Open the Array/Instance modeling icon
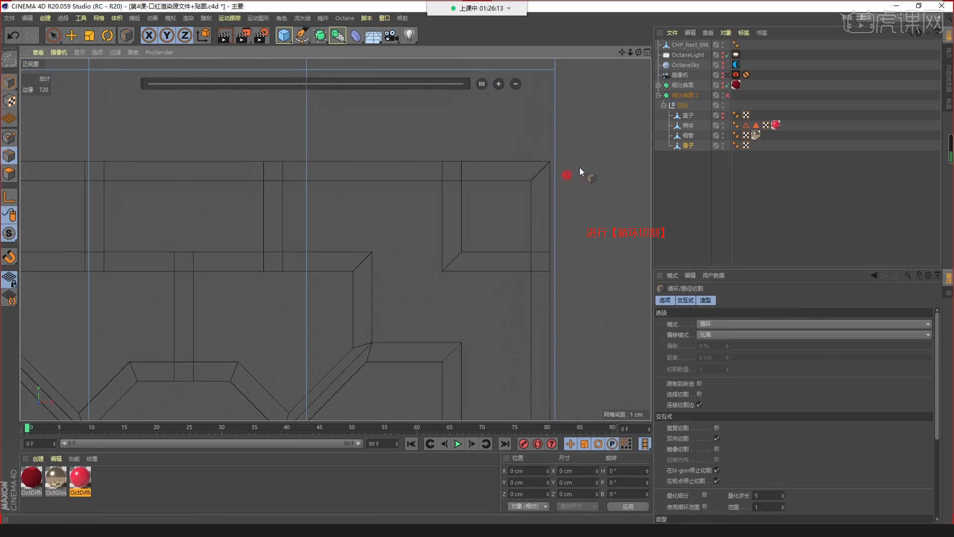 337,35
